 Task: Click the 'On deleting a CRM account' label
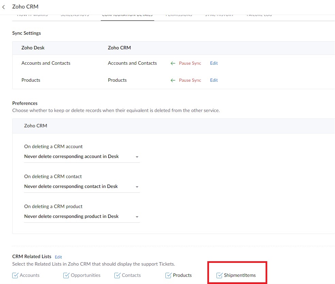pos(53,146)
